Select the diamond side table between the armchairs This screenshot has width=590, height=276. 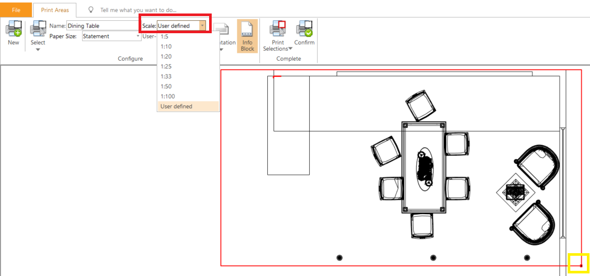[x=515, y=192]
